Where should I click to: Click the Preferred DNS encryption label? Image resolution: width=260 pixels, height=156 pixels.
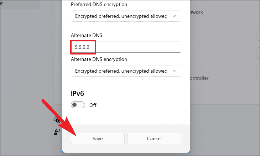99,4
